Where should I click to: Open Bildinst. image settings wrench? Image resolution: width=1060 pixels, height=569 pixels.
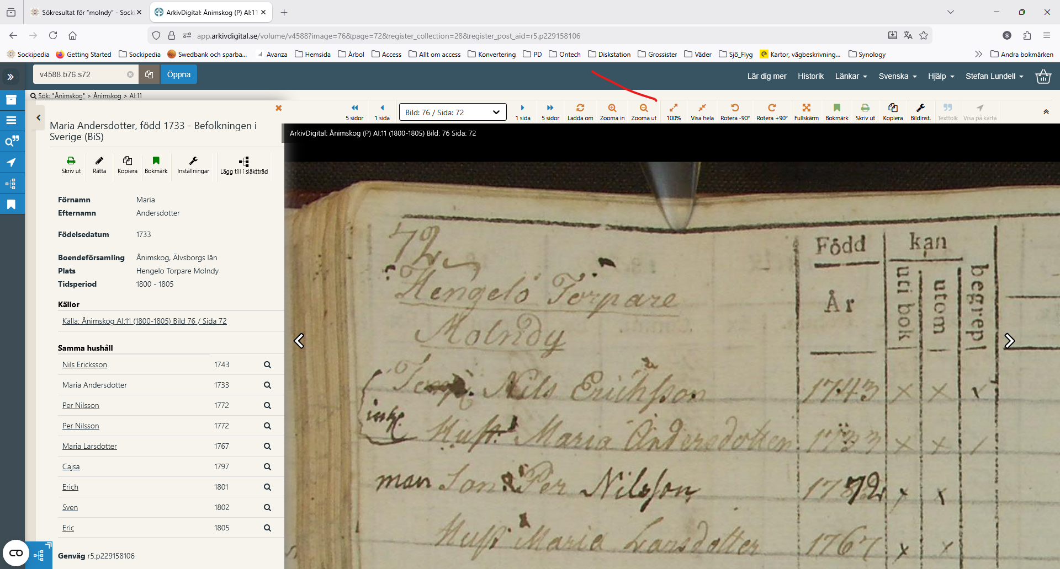pyautogui.click(x=920, y=108)
